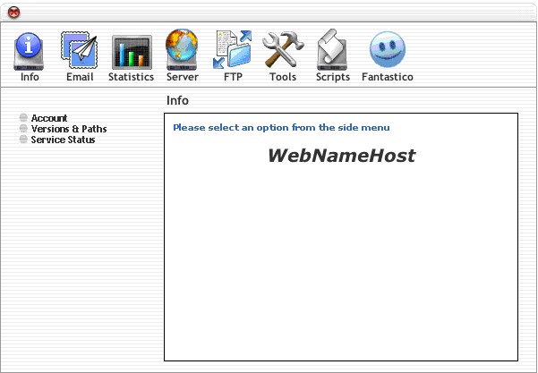Viewport: 538px width, 373px height.
Task: Open the FTP folder transfer icon
Action: (232, 51)
